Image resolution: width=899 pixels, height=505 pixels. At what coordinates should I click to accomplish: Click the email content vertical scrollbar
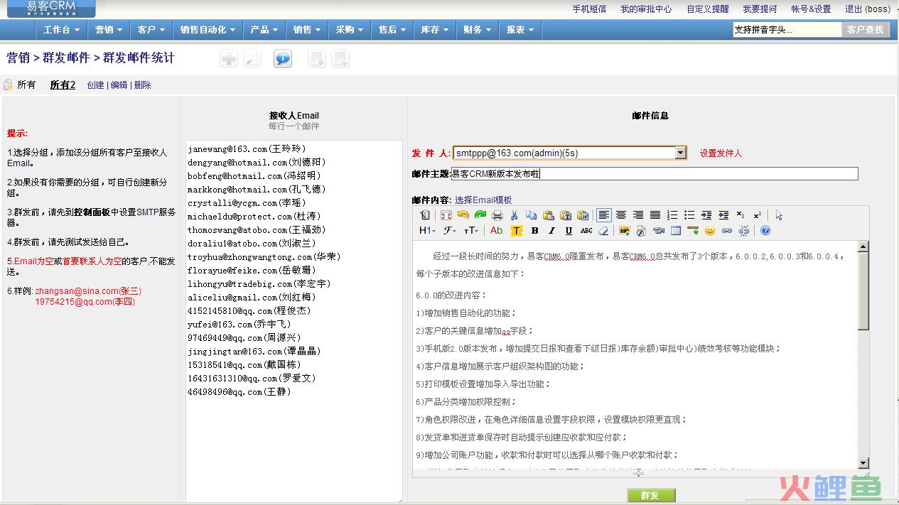click(x=863, y=355)
